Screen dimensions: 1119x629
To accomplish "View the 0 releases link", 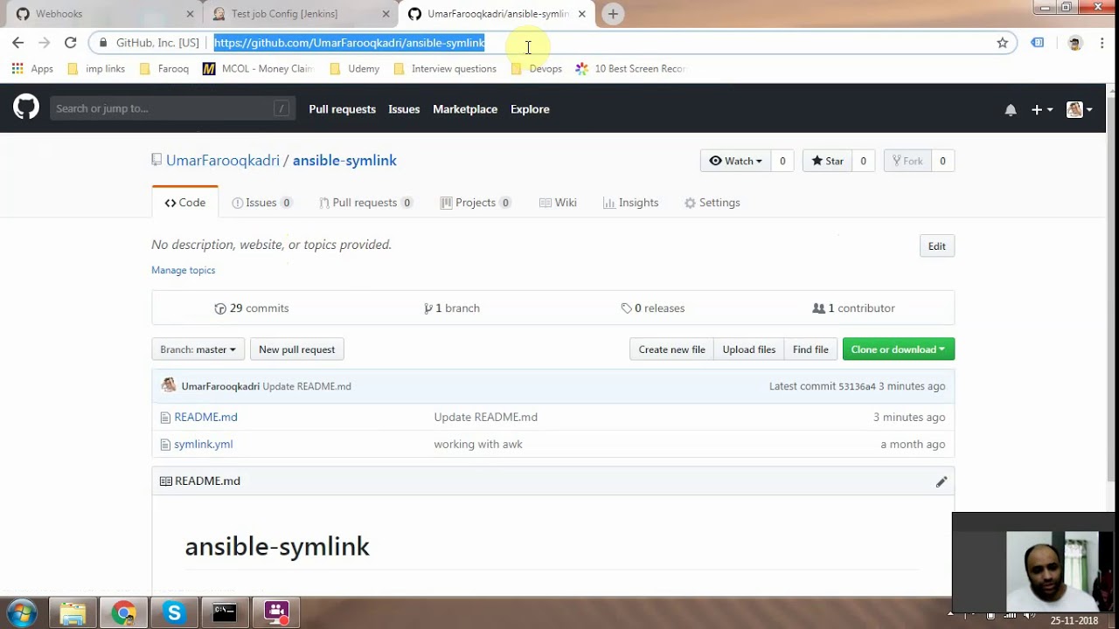I will click(x=653, y=308).
